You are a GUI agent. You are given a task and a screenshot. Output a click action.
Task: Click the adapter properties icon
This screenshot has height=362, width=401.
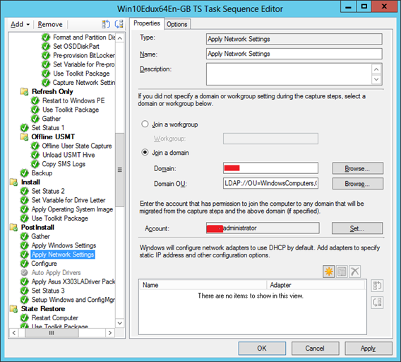pos(342,271)
